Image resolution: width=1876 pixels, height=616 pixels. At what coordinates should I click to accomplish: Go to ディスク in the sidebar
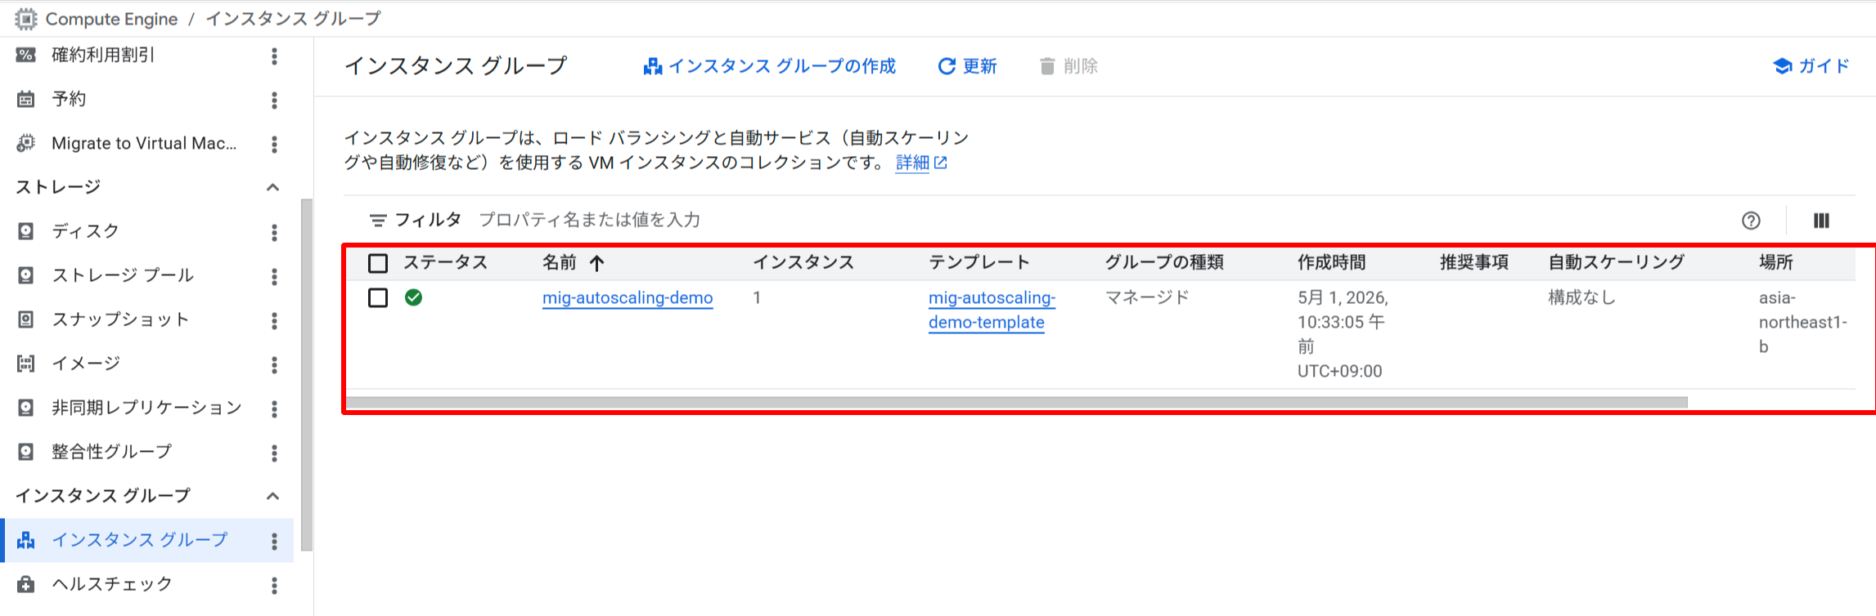86,231
